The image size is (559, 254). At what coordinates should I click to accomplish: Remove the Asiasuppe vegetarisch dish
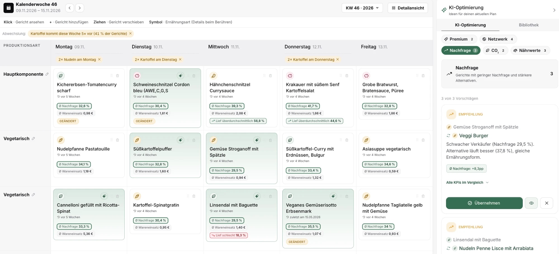pos(423,140)
